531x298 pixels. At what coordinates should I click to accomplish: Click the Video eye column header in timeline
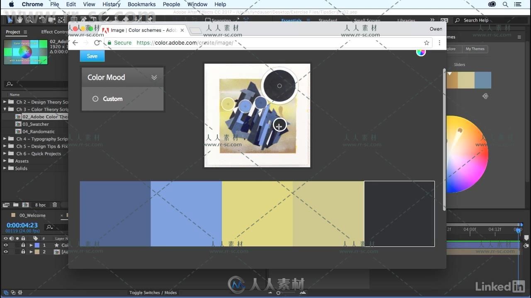6,238
